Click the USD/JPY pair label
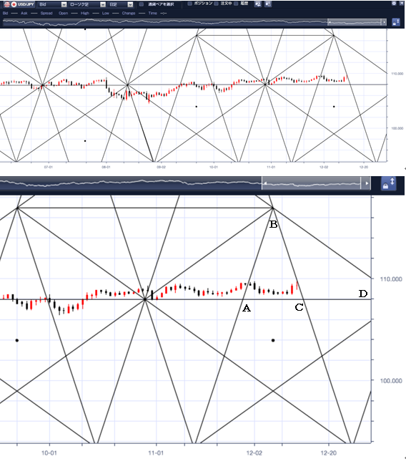 (26, 4)
